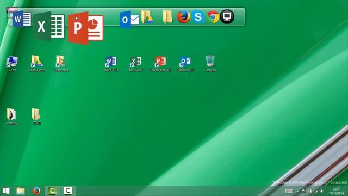Open the clock showing 22:07
348x196 pixels.
click(x=336, y=191)
